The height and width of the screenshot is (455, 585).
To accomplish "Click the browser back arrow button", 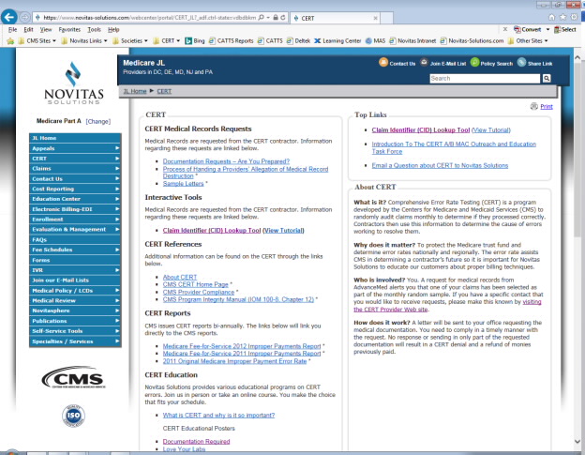I will pyautogui.click(x=9, y=17).
